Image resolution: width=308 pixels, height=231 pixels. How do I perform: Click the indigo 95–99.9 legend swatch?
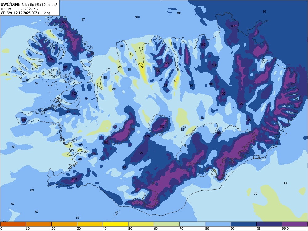[x=269, y=224]
